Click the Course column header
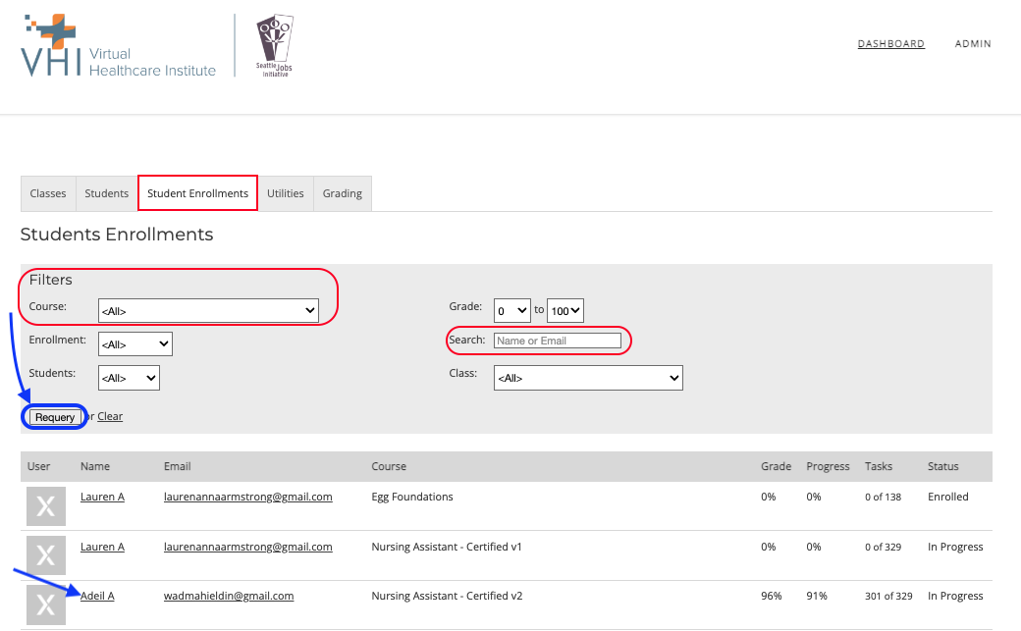Image resolution: width=1021 pixels, height=631 pixels. point(389,466)
